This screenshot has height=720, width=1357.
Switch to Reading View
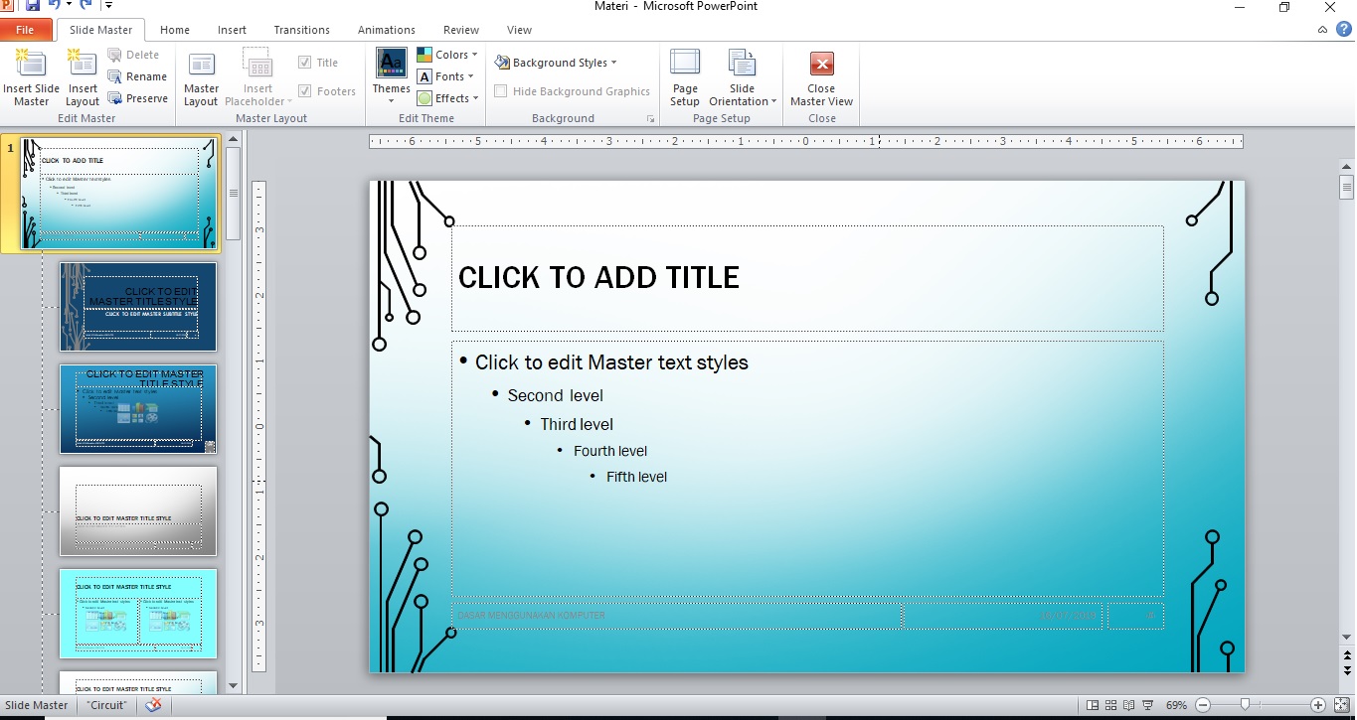coord(1130,705)
